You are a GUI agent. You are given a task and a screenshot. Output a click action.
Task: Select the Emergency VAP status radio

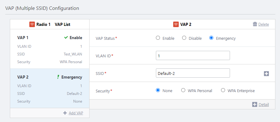click(x=211, y=38)
